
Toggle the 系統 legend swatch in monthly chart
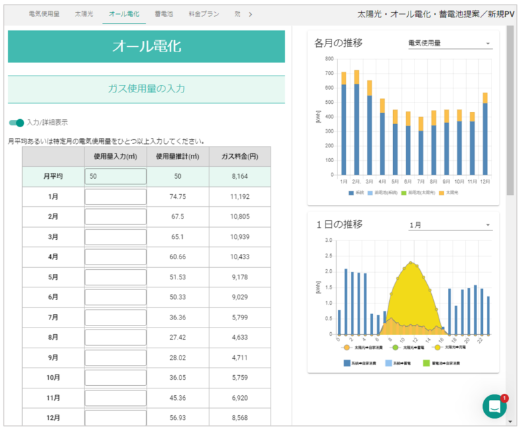pyautogui.click(x=351, y=193)
